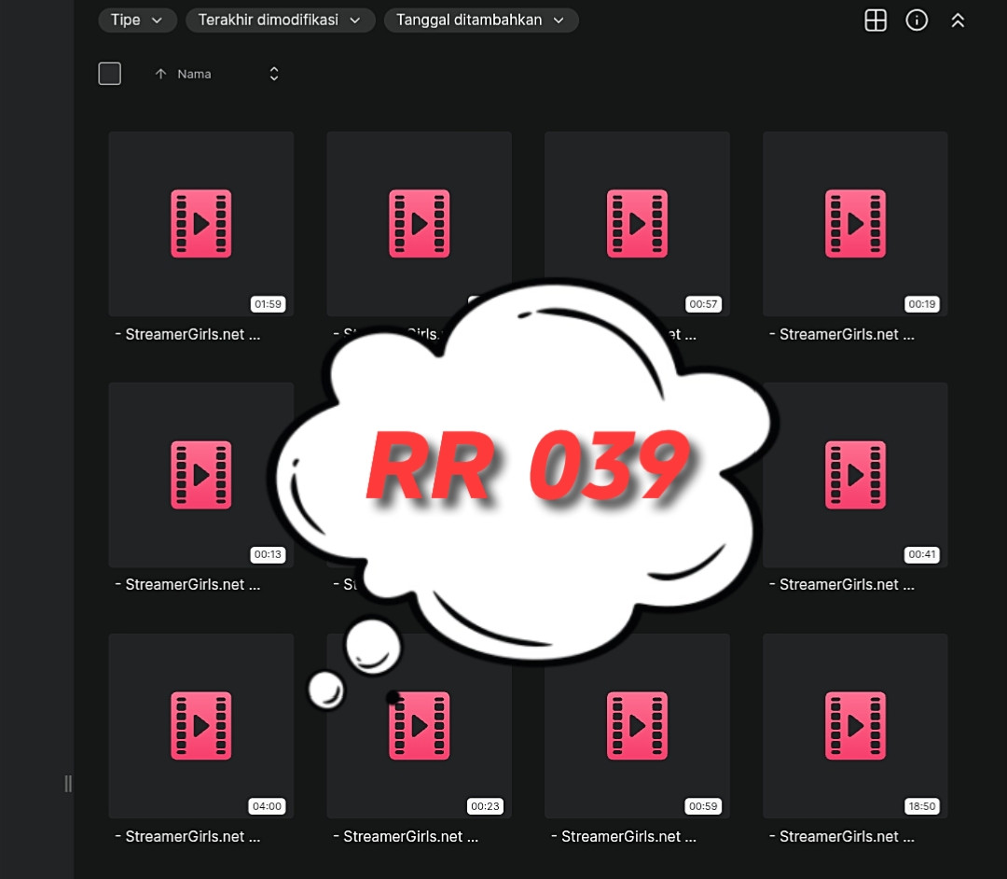1007x879 pixels.
Task: Select file name under the 00:13 video
Action: [187, 585]
